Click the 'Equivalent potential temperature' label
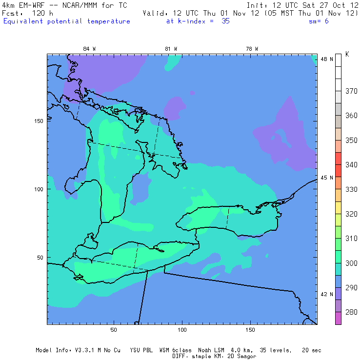361x361 pixels. pos(67,21)
